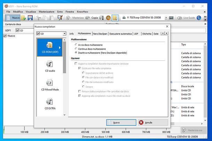This screenshot has width=212, height=141.
Task: Click the Nuovo button in dialog
Action: pos(121,123)
